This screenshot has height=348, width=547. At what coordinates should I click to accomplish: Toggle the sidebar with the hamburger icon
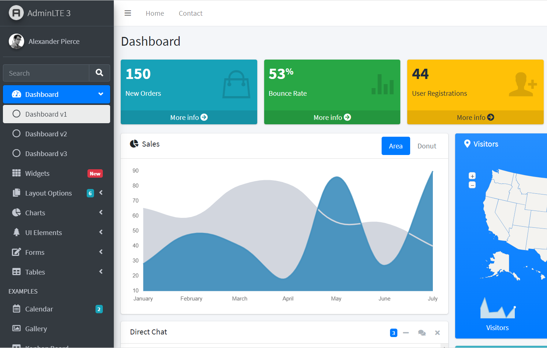[x=128, y=13]
